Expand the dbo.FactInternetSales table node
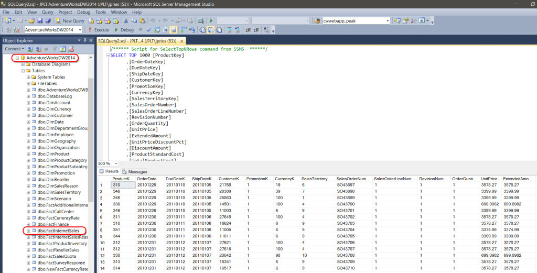The image size is (537, 273). click(28, 231)
